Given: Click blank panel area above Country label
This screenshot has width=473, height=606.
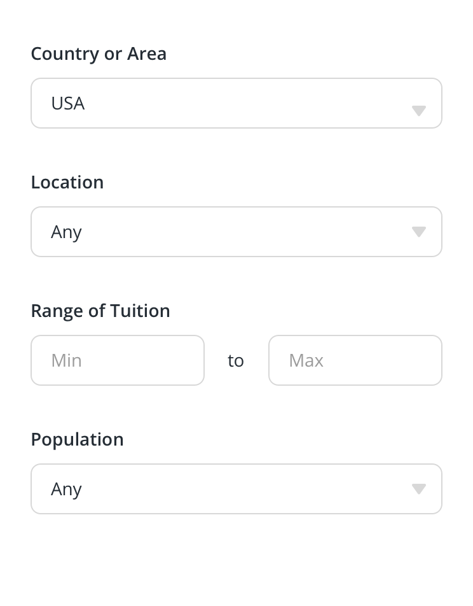Looking at the screenshot, I should coord(236,20).
